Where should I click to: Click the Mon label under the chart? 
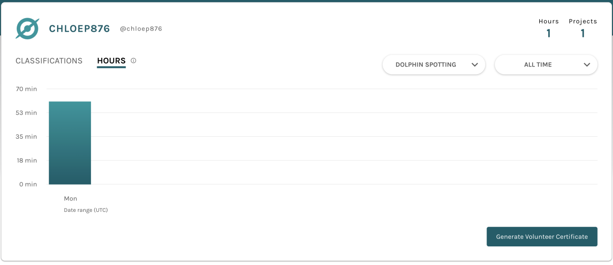[x=70, y=199]
